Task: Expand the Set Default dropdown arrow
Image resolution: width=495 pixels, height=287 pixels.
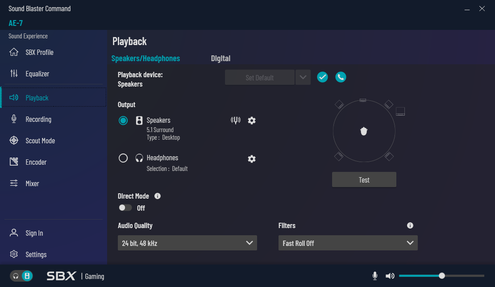Action: (x=303, y=77)
